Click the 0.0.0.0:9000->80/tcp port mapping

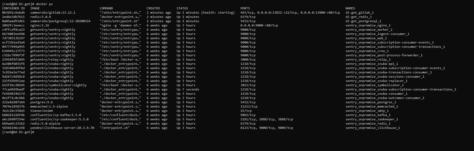pos(259,25)
